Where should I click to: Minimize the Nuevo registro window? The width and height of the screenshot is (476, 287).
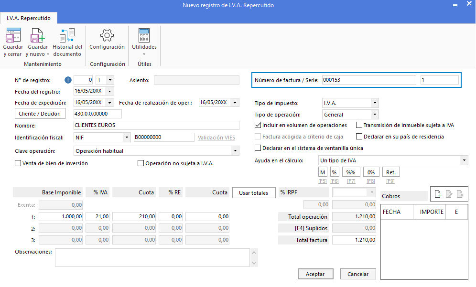[x=455, y=5]
